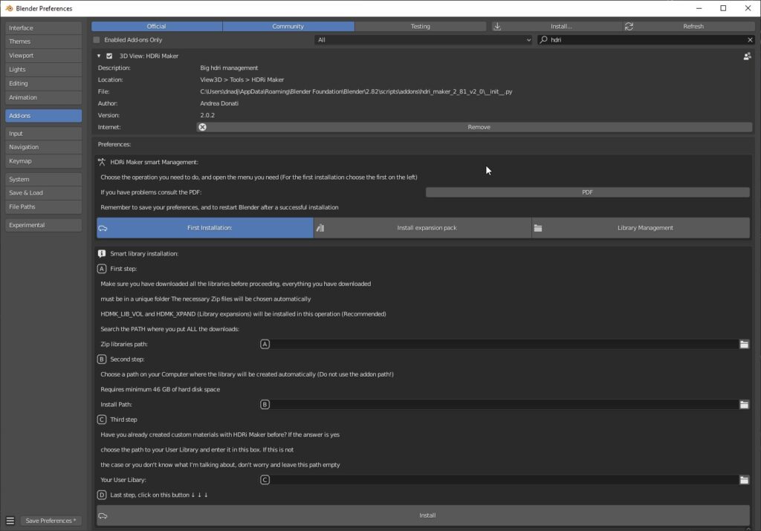Toggle Enabled Add-ons Only checkbox
761x531 pixels.
[97, 40]
